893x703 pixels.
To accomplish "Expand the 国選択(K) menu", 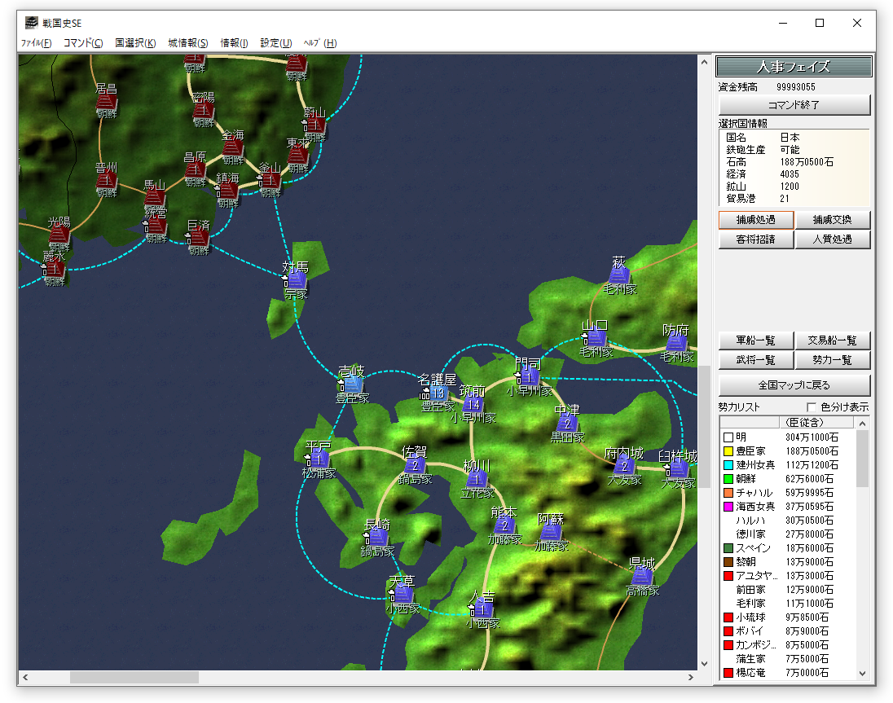I will point(135,43).
